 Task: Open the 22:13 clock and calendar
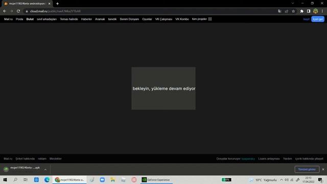pos(309,179)
